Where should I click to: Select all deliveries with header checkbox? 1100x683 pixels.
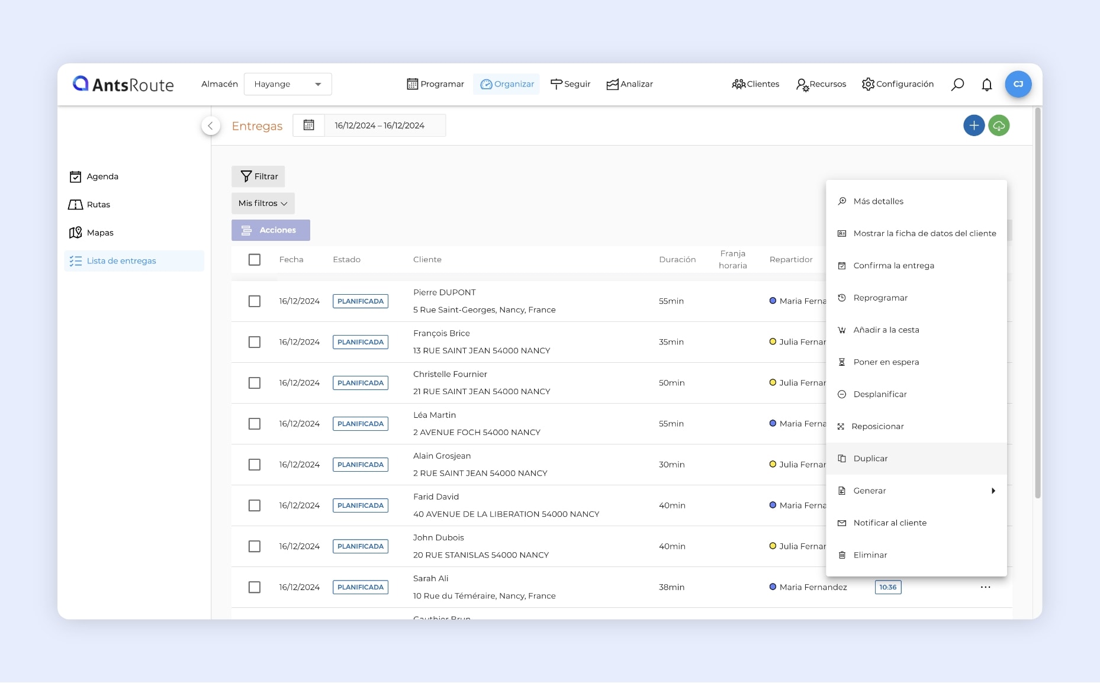click(255, 260)
